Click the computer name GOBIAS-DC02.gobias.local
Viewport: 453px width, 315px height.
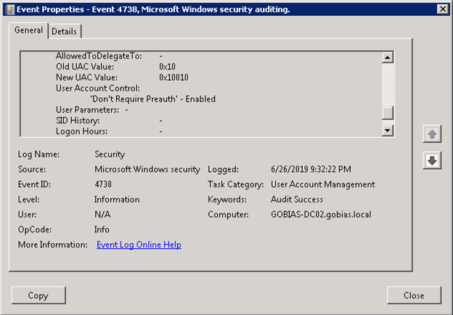pyautogui.click(x=321, y=215)
